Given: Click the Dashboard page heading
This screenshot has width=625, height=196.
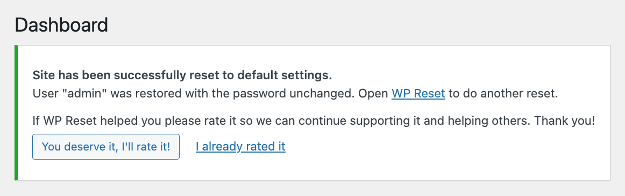Looking at the screenshot, I should [61, 25].
